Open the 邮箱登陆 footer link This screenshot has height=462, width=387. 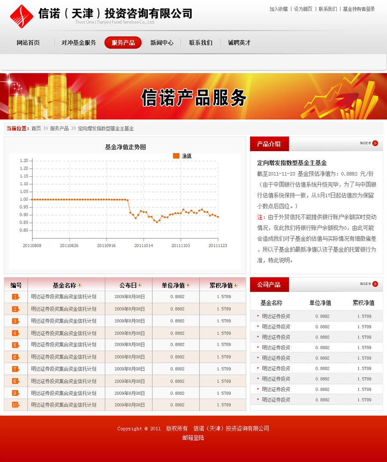click(193, 438)
